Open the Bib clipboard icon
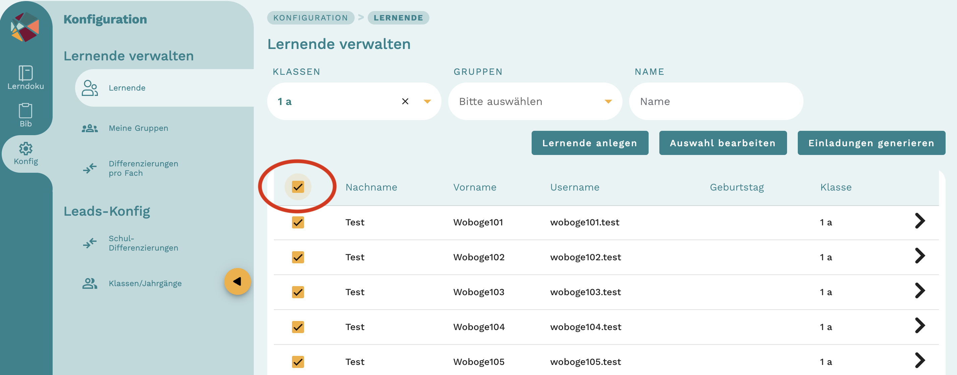This screenshot has height=375, width=957. click(x=25, y=115)
